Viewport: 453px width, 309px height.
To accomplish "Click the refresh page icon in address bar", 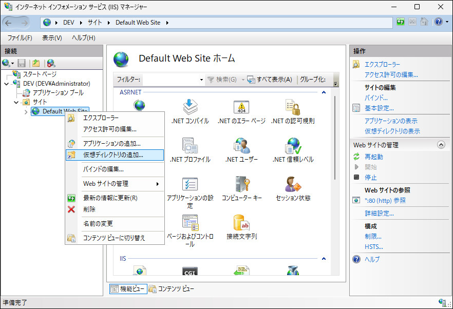I will pos(401,22).
